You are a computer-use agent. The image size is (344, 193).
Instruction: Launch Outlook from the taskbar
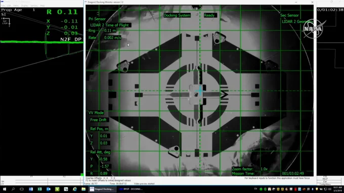pyautogui.click(x=48, y=189)
